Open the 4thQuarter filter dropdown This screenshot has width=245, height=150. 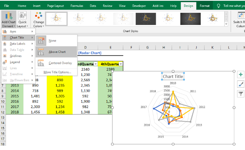121,64
